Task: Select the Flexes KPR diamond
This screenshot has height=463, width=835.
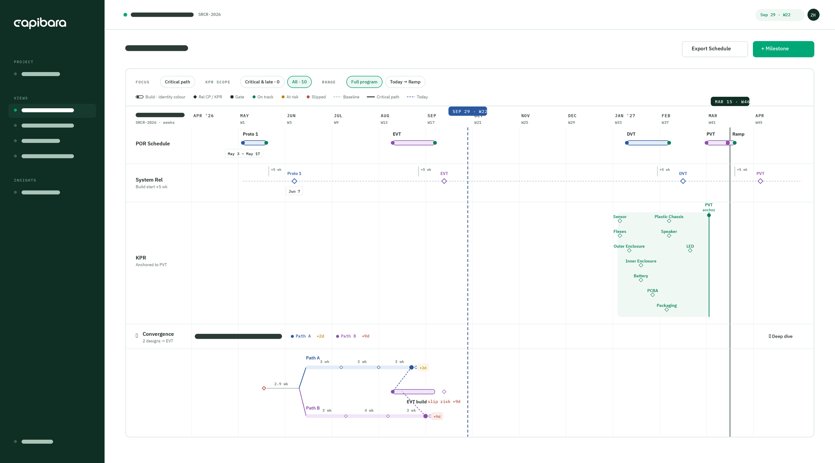Action: point(620,236)
